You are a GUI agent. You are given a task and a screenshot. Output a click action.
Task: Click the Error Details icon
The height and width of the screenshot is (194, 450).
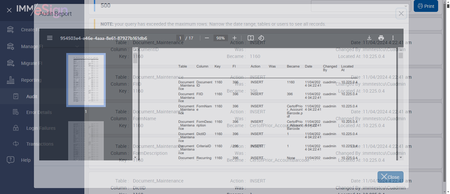pos(15,112)
